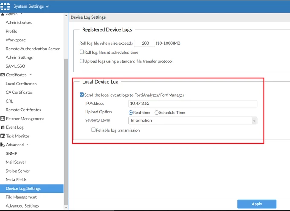Open Meta Fields page
Image resolution: width=290 pixels, height=211 pixels.
[x=16, y=179]
